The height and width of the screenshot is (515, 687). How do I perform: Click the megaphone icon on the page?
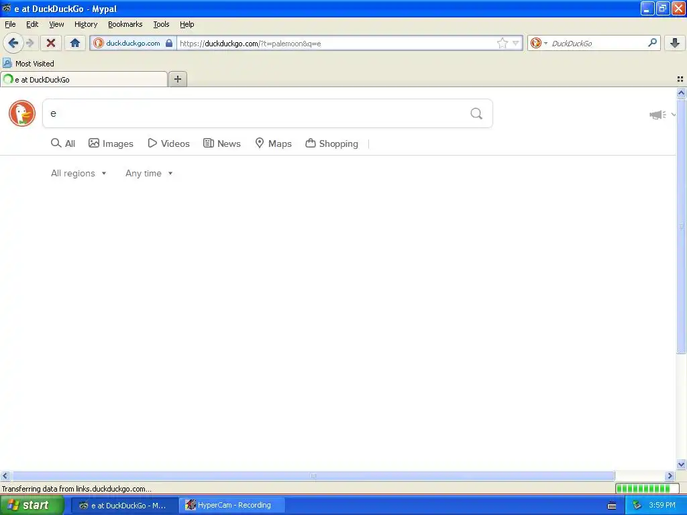tap(657, 115)
